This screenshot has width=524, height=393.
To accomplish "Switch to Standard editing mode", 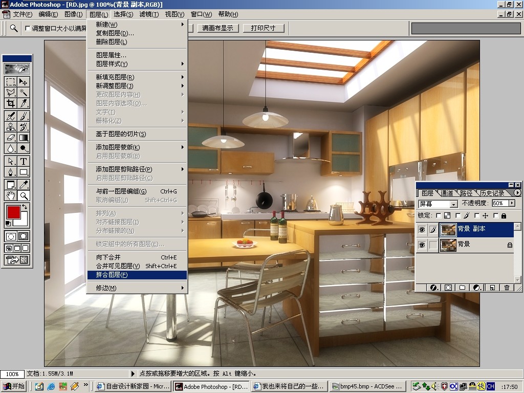I will [11, 236].
